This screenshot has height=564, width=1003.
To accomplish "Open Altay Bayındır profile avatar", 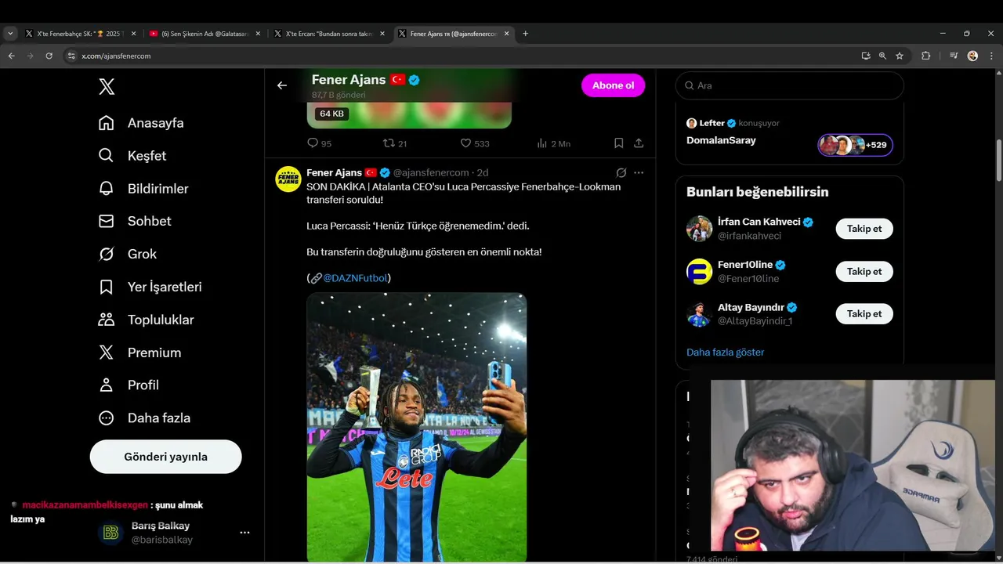I will pos(699,313).
